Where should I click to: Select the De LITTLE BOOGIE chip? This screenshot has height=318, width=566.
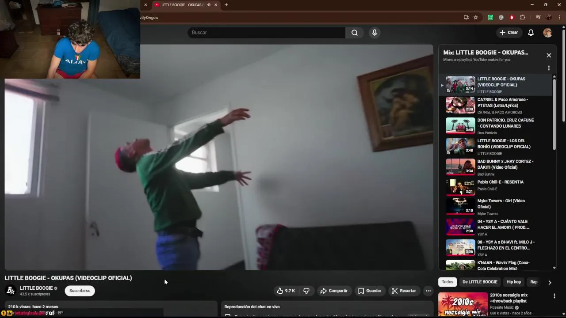pyautogui.click(x=480, y=282)
